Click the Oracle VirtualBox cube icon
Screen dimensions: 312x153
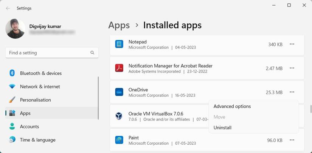coord(119,116)
